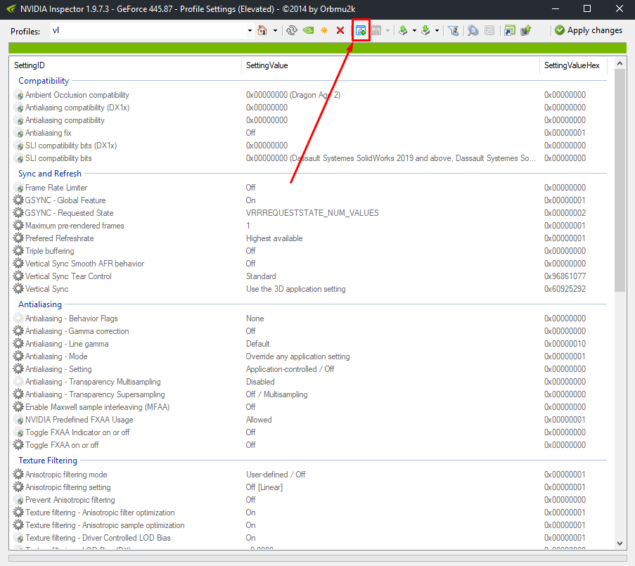Select Antialiasing - Mode setting
Viewport: 635px width, 566px height.
click(x=56, y=356)
